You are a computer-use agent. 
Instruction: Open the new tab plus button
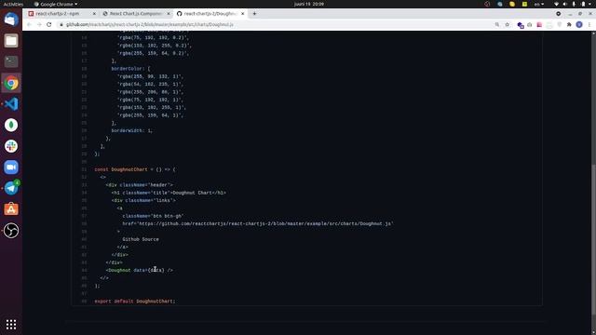254,14
